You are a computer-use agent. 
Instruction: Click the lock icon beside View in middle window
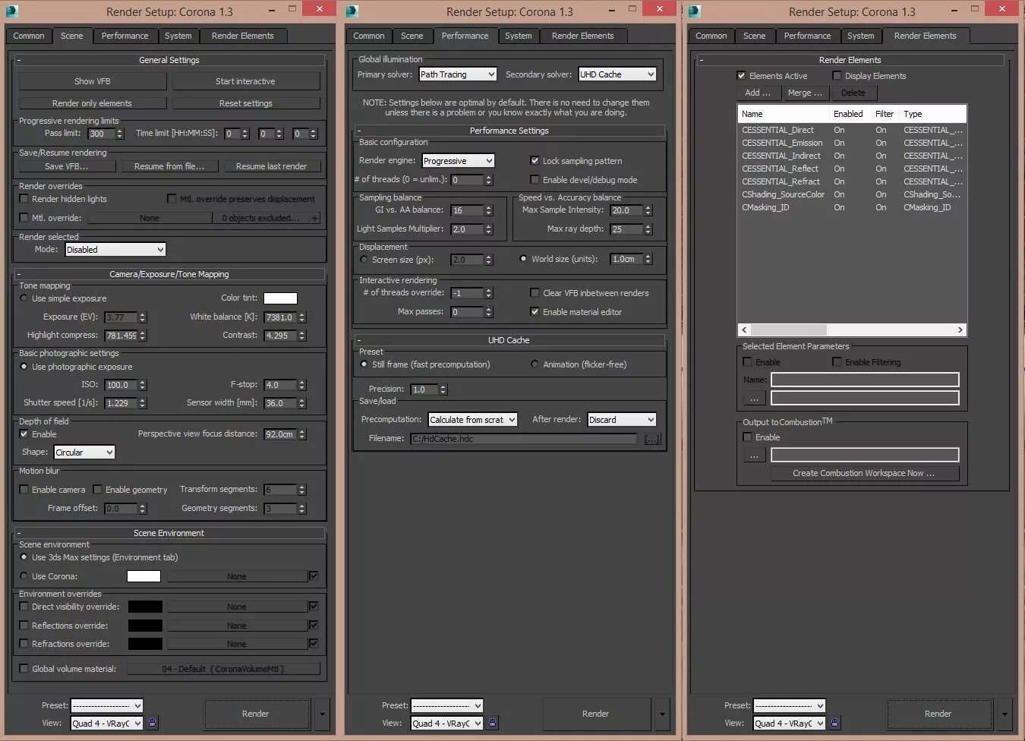point(493,723)
